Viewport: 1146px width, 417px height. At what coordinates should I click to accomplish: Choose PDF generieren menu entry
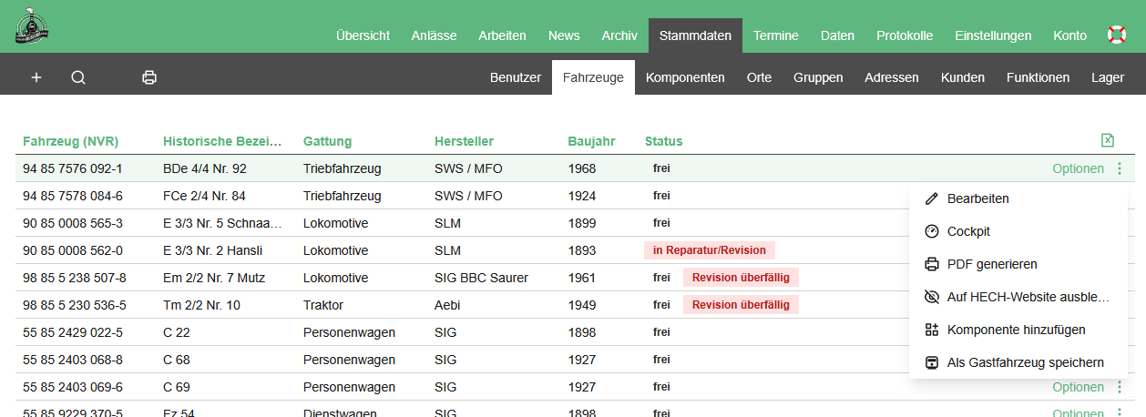[1018, 264]
